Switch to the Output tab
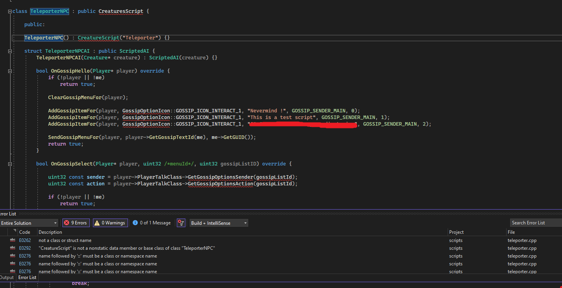The width and height of the screenshot is (562, 288). pyautogui.click(x=7, y=277)
